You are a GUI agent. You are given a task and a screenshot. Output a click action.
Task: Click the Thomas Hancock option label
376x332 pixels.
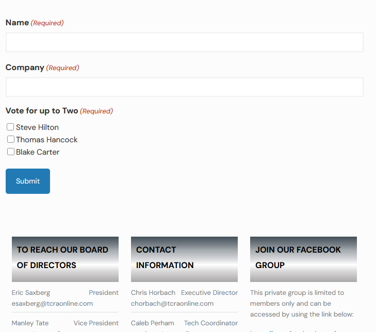(x=46, y=140)
